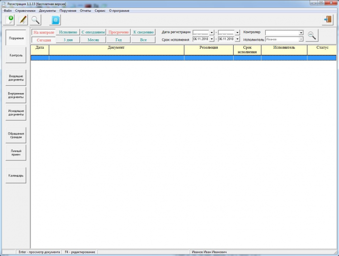The width and height of the screenshot is (339, 256).
Task: Click the pencil edit icon in toolbar
Action: click(23, 20)
